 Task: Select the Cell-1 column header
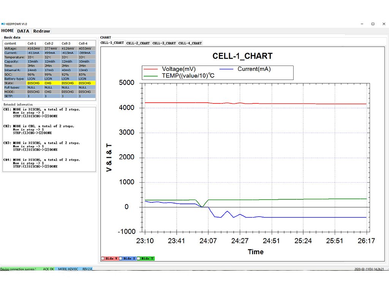click(x=32, y=44)
